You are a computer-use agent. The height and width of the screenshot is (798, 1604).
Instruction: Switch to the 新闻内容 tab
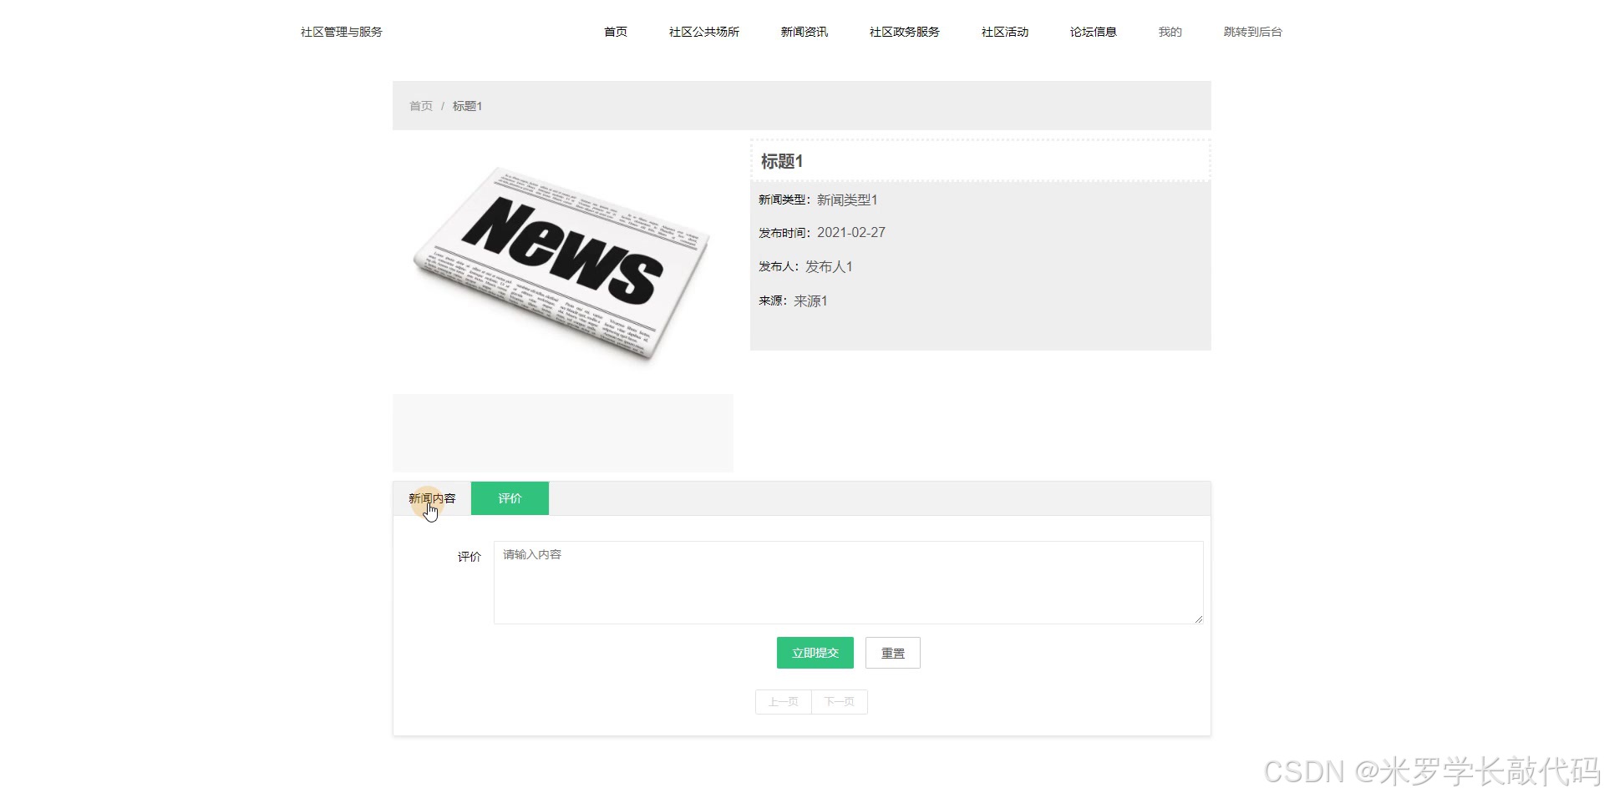(431, 497)
